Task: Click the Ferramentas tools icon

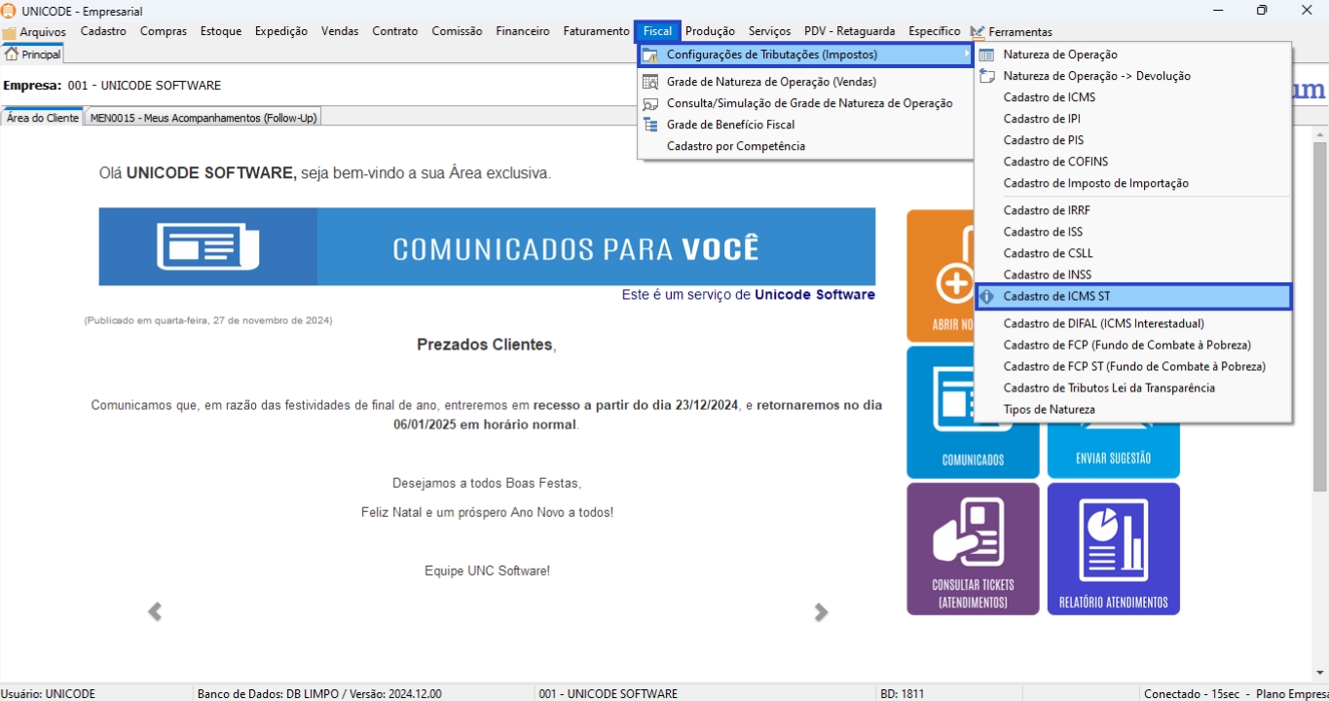Action: click(978, 32)
